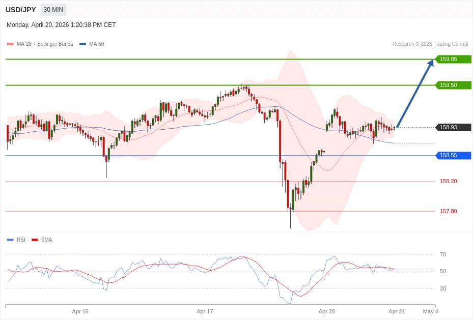Screen dimensions: 473x320
Task: Click the 158.20 red support label
Action: (448, 181)
